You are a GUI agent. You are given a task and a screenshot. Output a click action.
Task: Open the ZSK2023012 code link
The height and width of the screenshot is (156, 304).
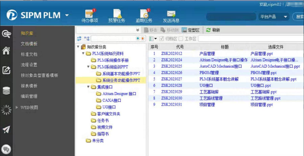click(172, 53)
